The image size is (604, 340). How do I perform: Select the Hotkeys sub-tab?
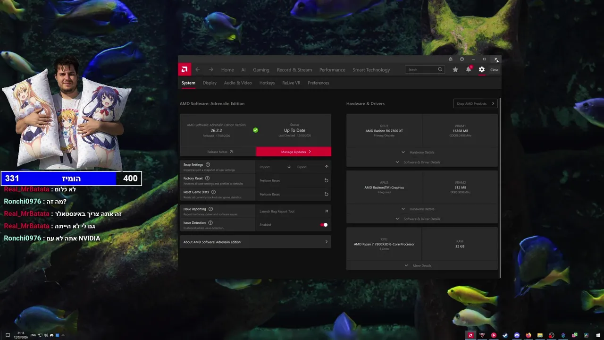[x=267, y=83]
